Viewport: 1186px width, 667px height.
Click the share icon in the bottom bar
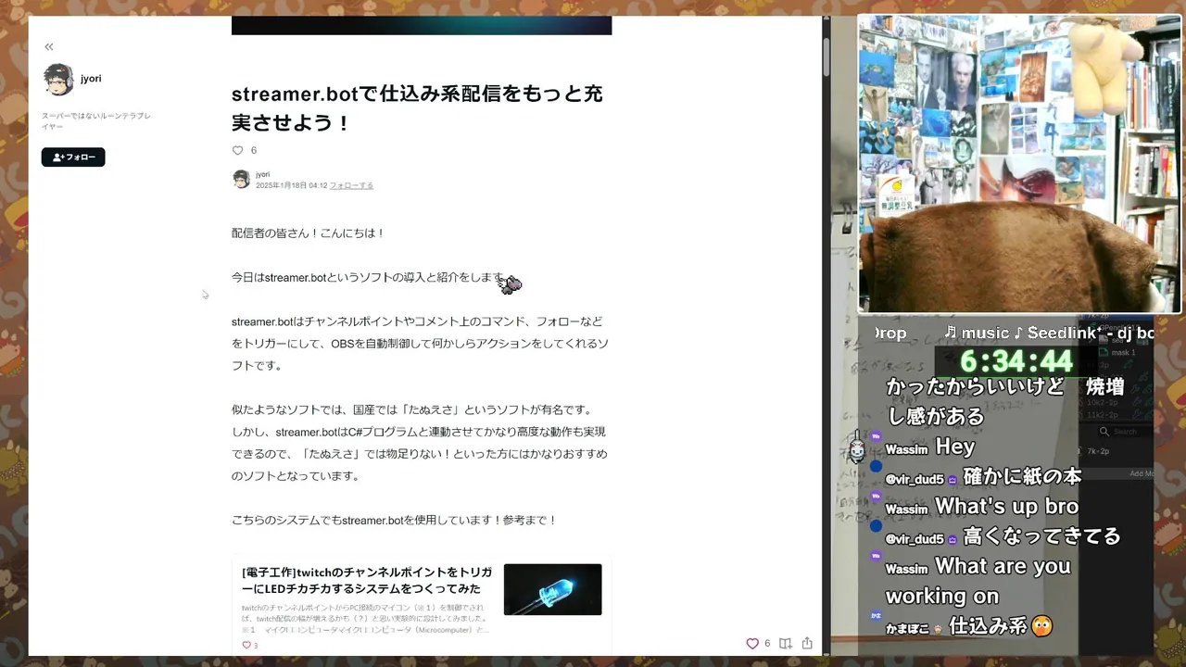pyautogui.click(x=807, y=643)
